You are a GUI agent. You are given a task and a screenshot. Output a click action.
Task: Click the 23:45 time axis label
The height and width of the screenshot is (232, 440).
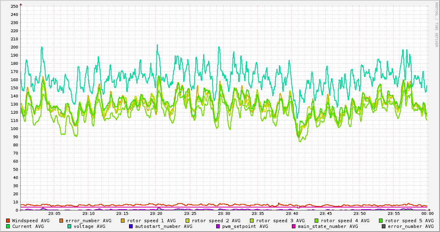point(326,214)
